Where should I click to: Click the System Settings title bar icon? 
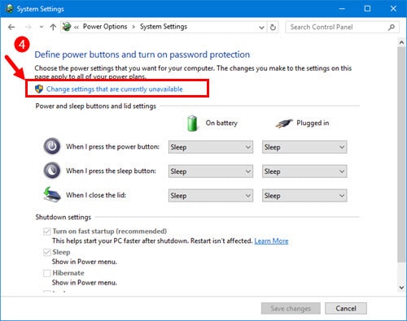(x=9, y=9)
